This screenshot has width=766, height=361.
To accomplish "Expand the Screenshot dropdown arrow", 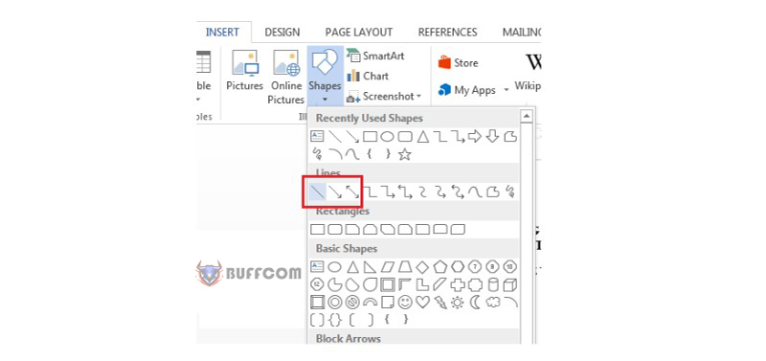I will [418, 97].
